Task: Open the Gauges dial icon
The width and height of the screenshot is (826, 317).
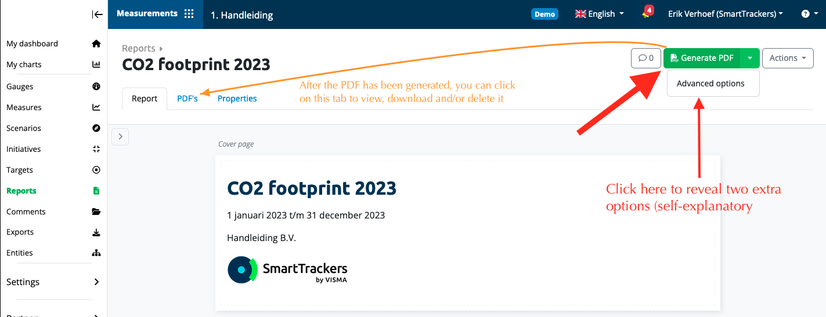Action: coord(96,86)
